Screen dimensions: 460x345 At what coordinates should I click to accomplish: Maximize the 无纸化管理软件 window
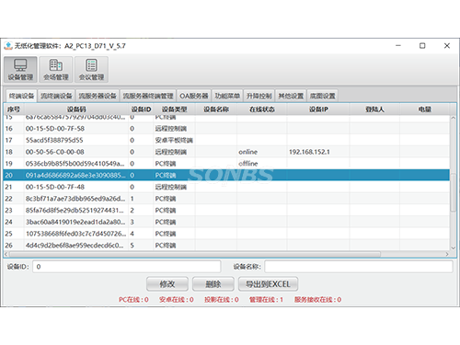coord(422,46)
